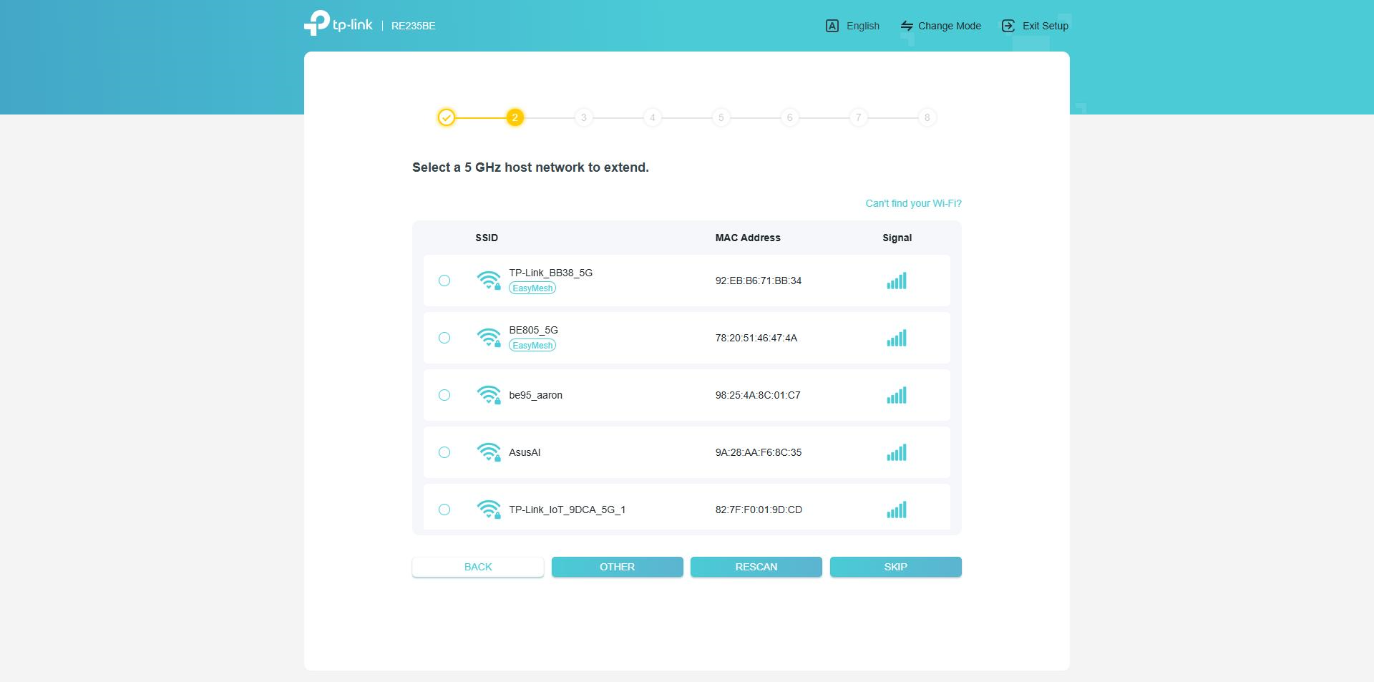Go back with the BACK button
The width and height of the screenshot is (1374, 682).
click(478, 567)
